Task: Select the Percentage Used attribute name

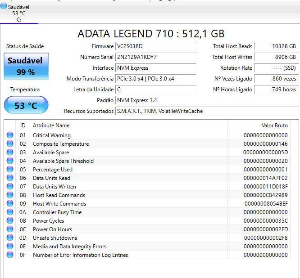Action: point(53,170)
